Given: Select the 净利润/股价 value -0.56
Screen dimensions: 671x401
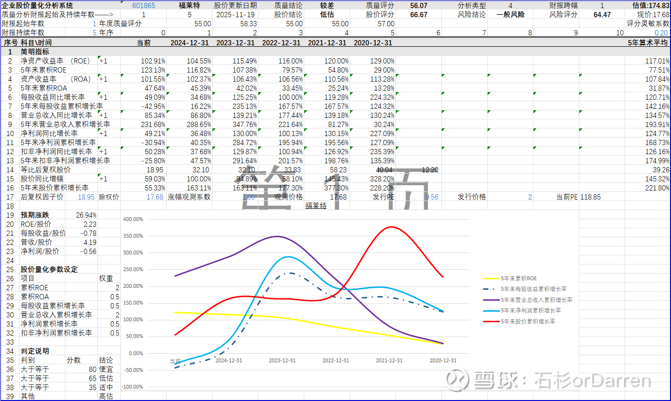Looking at the screenshot, I should pos(88,251).
